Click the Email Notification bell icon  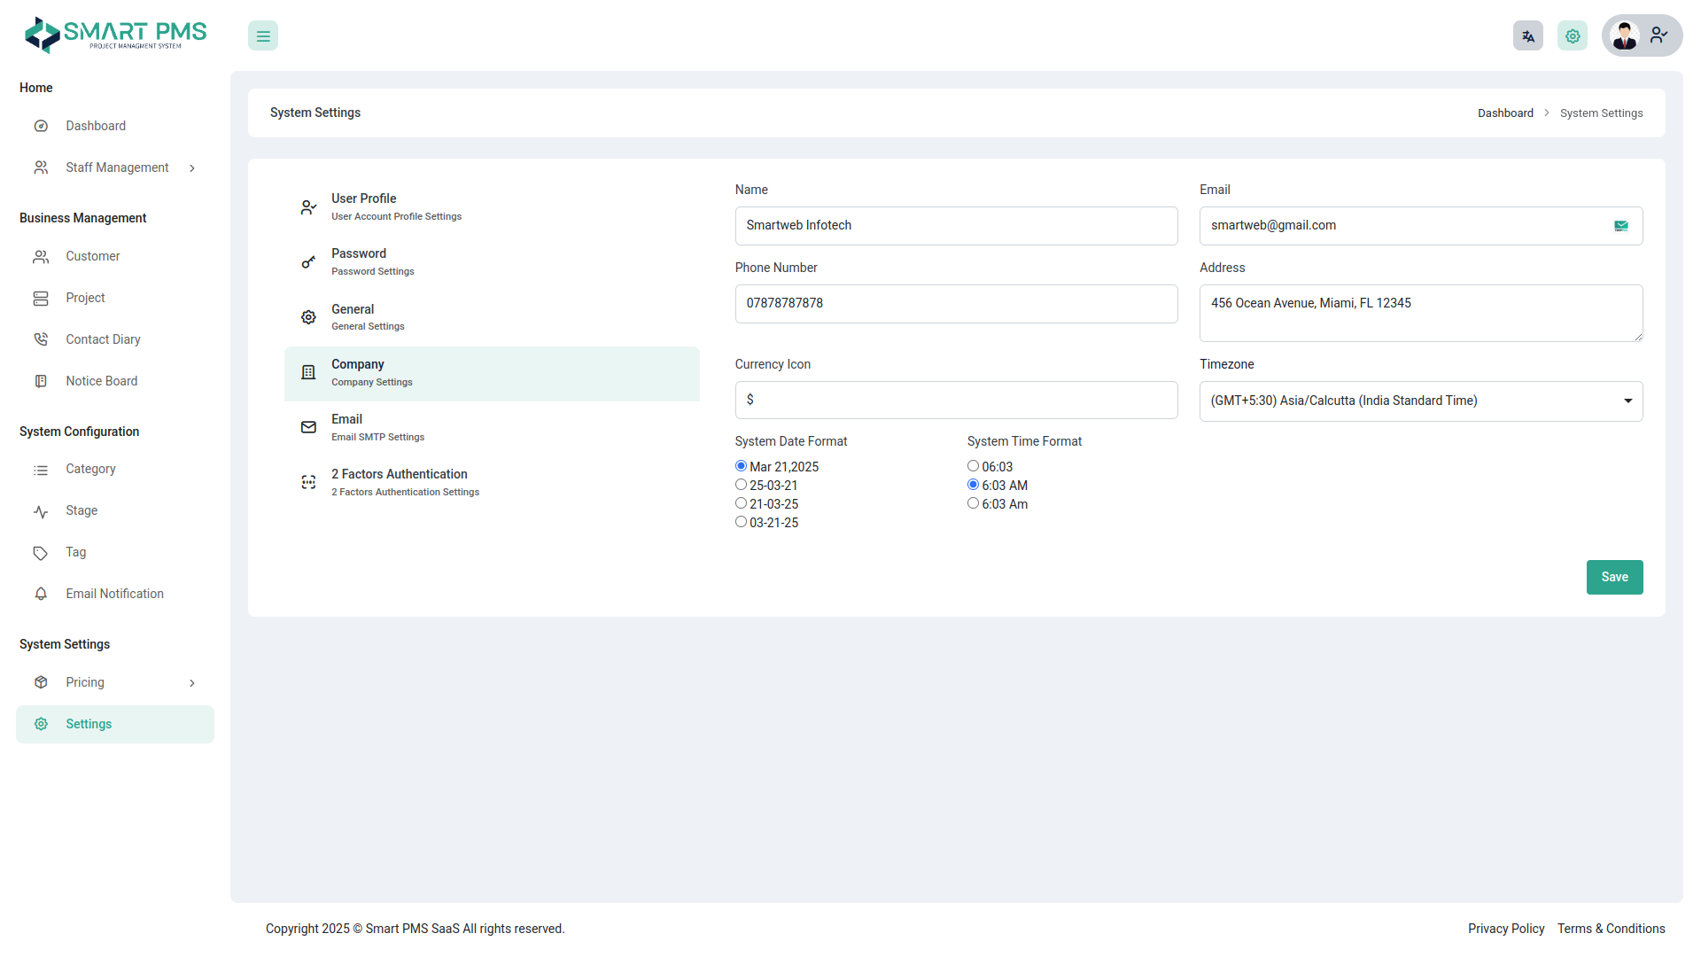[x=41, y=594]
